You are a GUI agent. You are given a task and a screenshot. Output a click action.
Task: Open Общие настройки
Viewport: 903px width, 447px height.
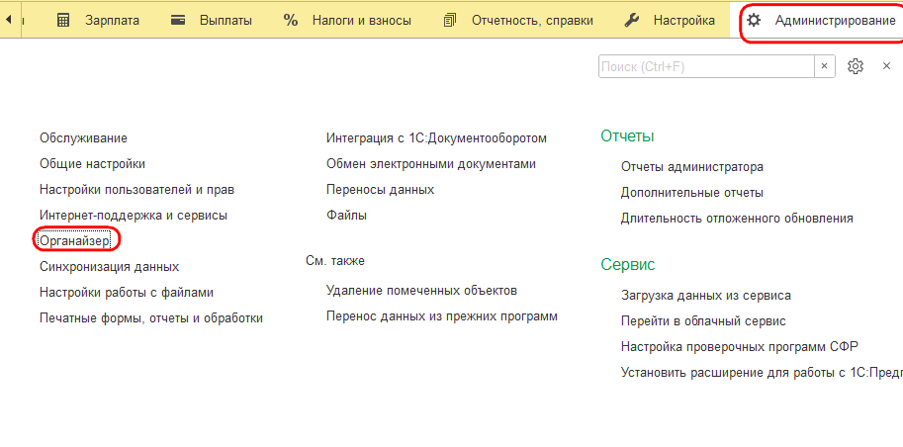click(92, 164)
